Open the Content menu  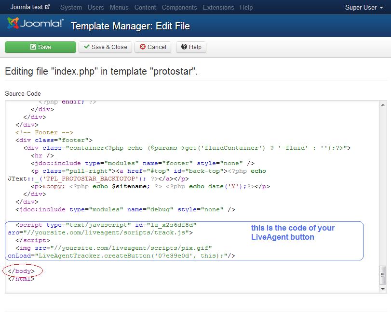pos(145,7)
